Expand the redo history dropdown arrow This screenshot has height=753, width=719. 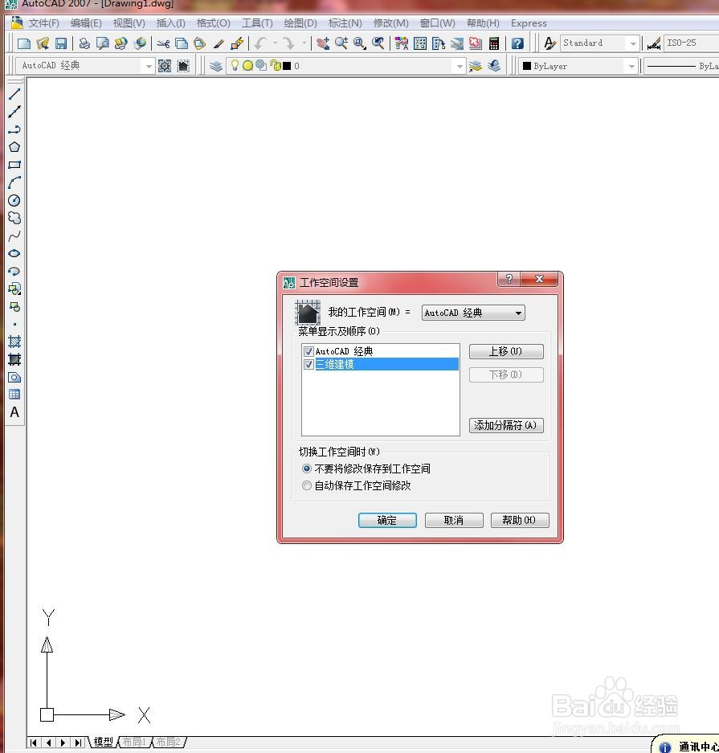[304, 43]
